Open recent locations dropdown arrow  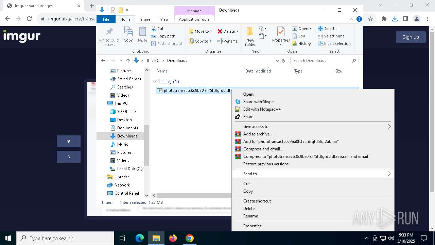[x=121, y=61]
